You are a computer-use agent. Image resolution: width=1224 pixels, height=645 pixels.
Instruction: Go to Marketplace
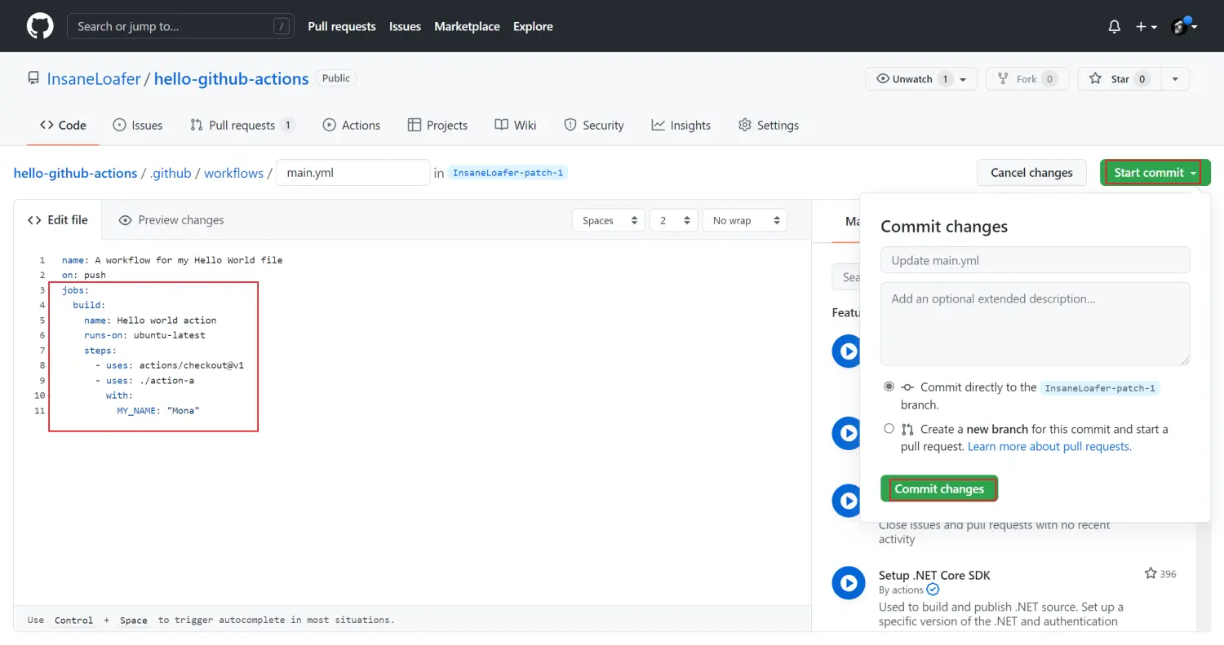click(467, 26)
